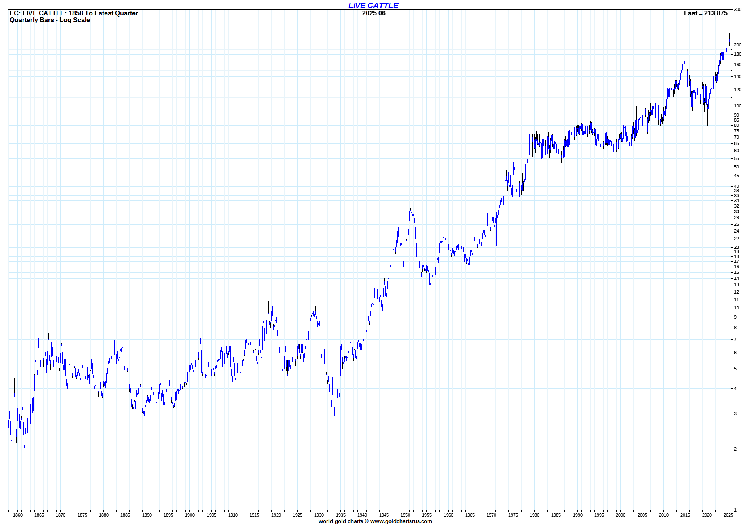747x525 pixels.
Task: Click the 120 price axis label
Action: click(738, 90)
